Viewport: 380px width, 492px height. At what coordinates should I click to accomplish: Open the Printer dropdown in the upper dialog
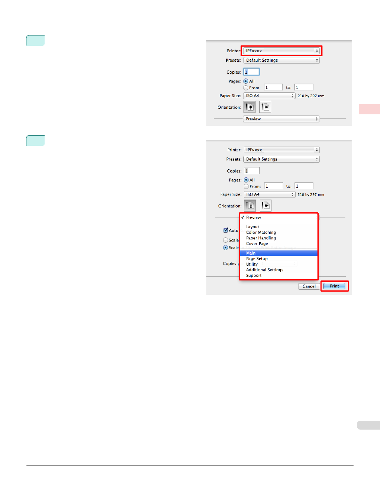[x=281, y=51]
